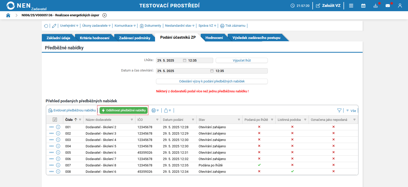This screenshot has width=408, height=187.
Task: Click the user profile icon
Action: pyautogui.click(x=400, y=6)
